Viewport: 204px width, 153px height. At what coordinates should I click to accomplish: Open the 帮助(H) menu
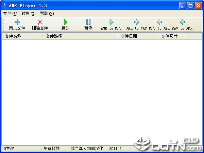tap(47, 14)
